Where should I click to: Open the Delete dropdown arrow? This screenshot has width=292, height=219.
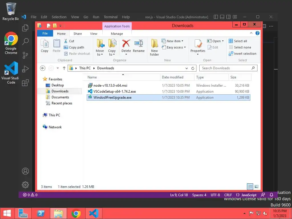point(126,54)
